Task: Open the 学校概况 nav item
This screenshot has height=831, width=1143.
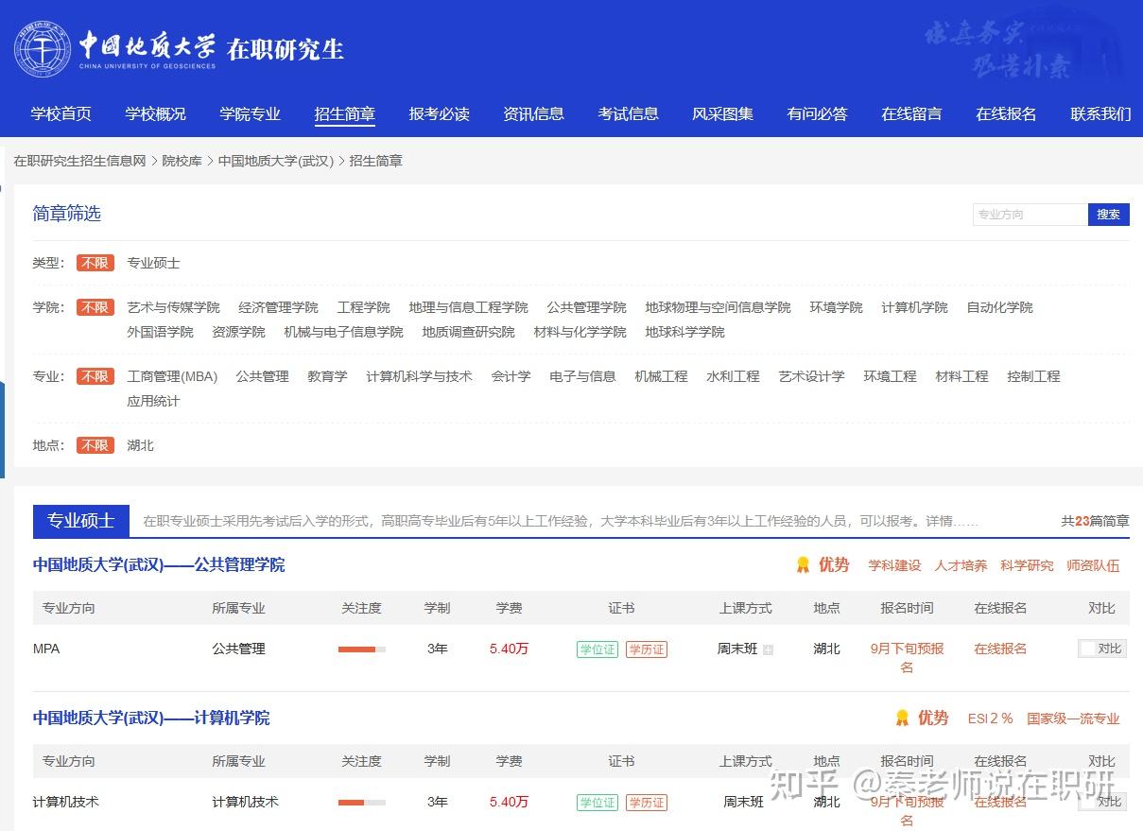Action: tap(156, 113)
